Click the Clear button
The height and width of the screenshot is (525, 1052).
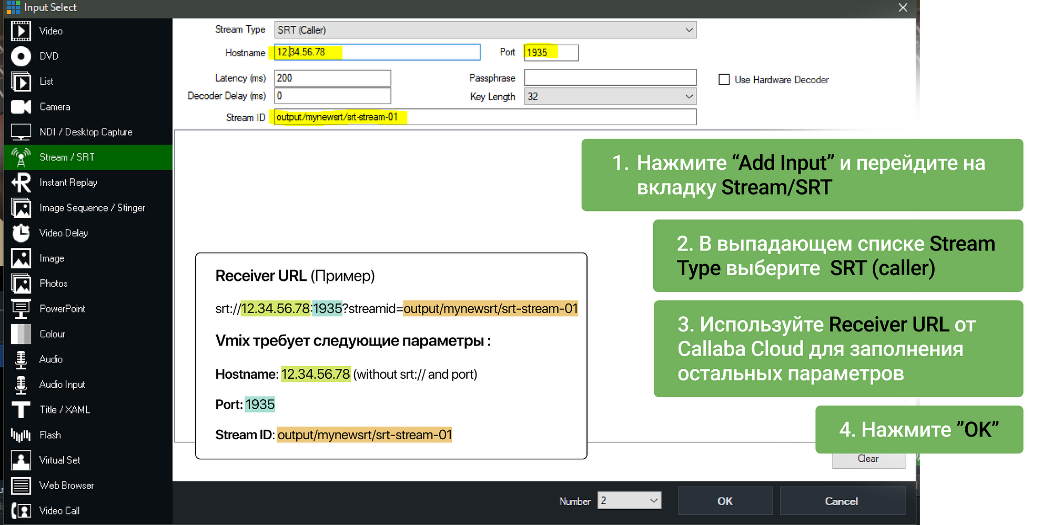[x=868, y=459]
